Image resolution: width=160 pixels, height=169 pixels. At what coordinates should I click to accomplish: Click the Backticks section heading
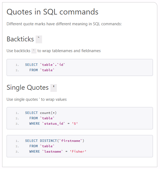tap(20, 39)
